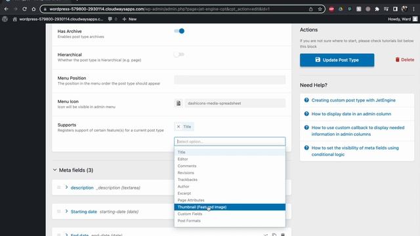Open the red ABP extension icon

point(331,9)
